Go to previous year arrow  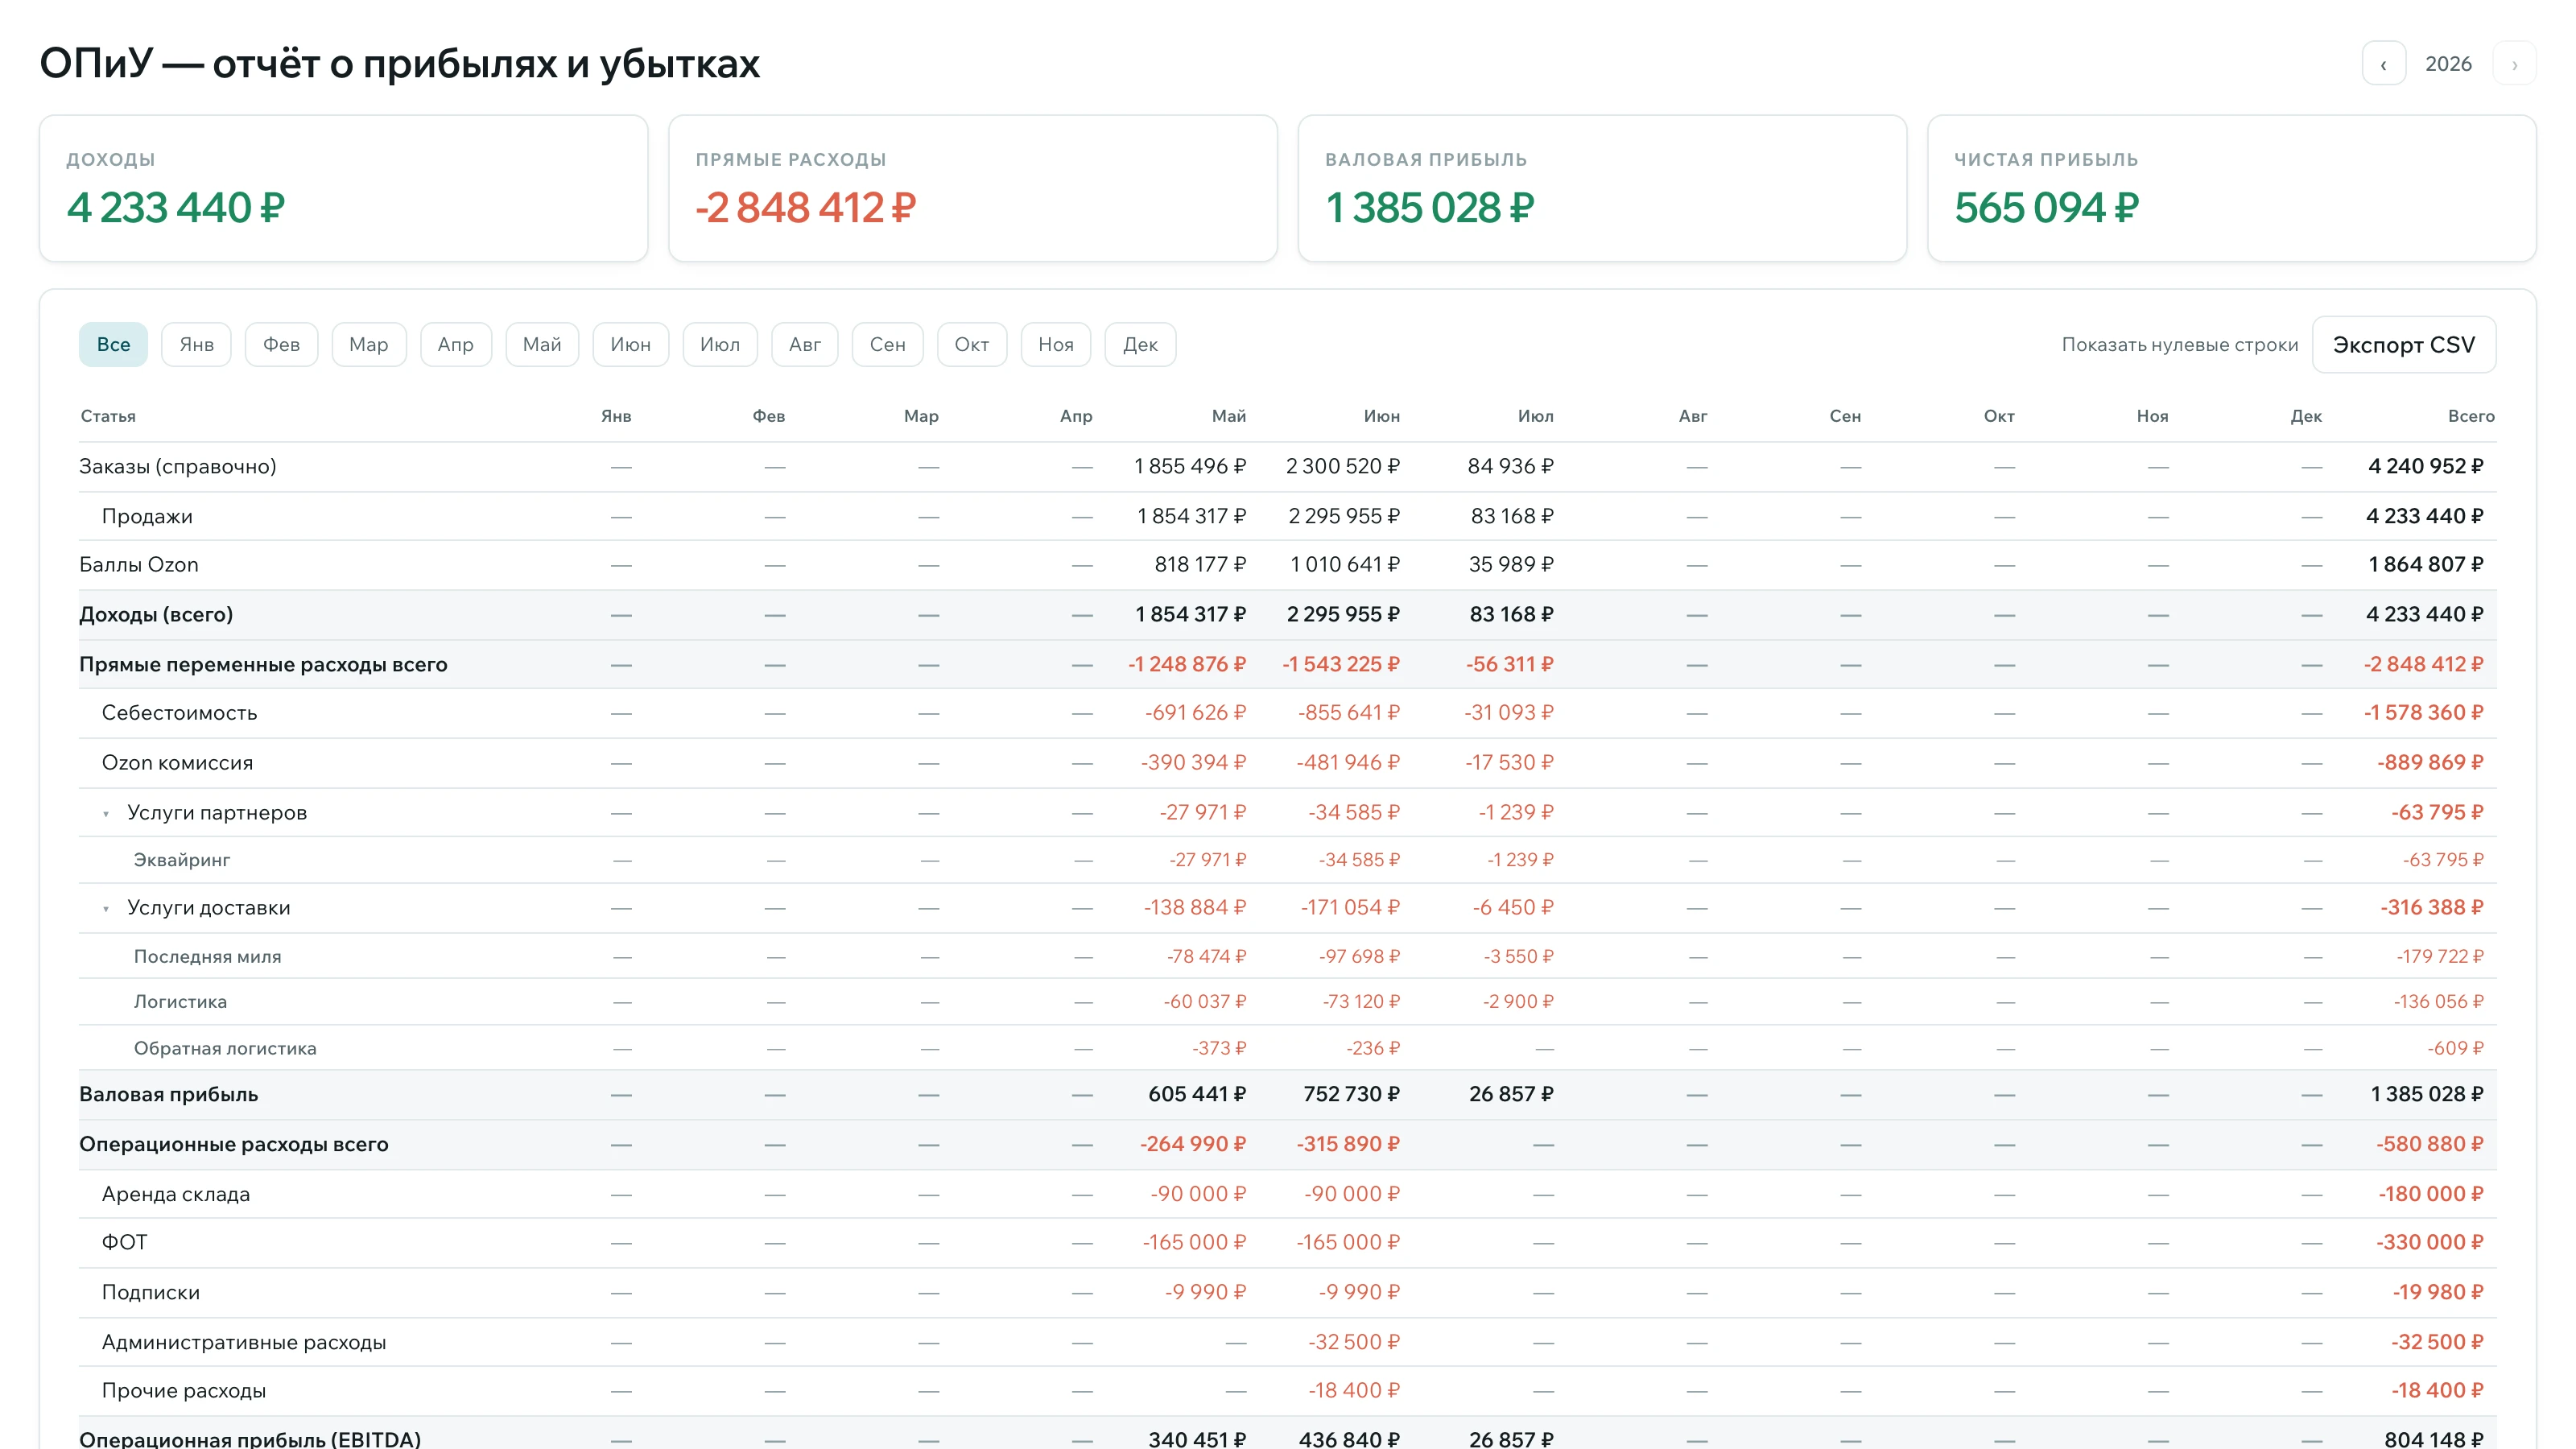(x=2384, y=64)
